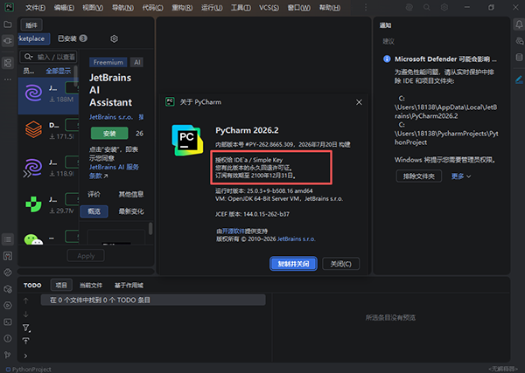The width and height of the screenshot is (525, 373).
Task: Open the 其他信息 tab of plugin details
Action: [131, 195]
